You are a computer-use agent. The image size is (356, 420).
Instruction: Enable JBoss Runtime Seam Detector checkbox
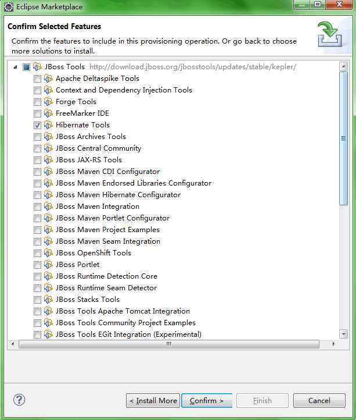tap(37, 288)
